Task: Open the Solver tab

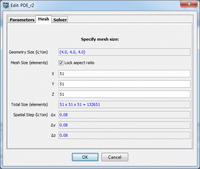Action: tap(60, 20)
